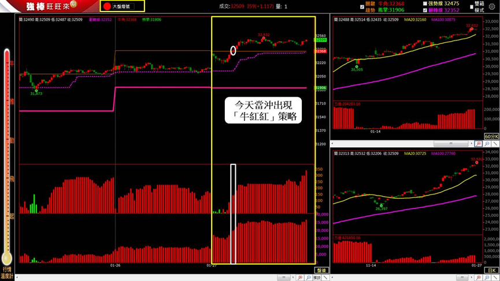
Task: Click MA100:27760 label in 日K chart
Action: 443,154
